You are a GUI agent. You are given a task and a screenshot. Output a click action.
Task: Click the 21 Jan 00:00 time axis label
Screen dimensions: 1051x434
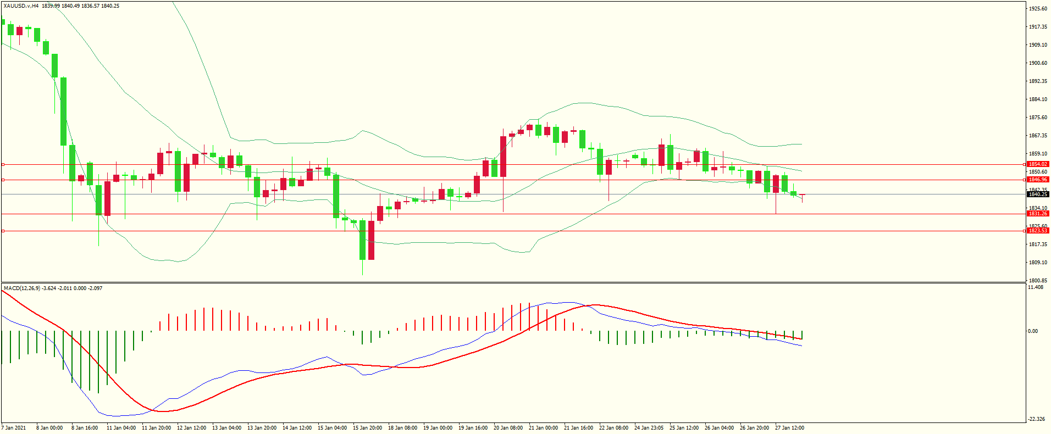click(543, 428)
